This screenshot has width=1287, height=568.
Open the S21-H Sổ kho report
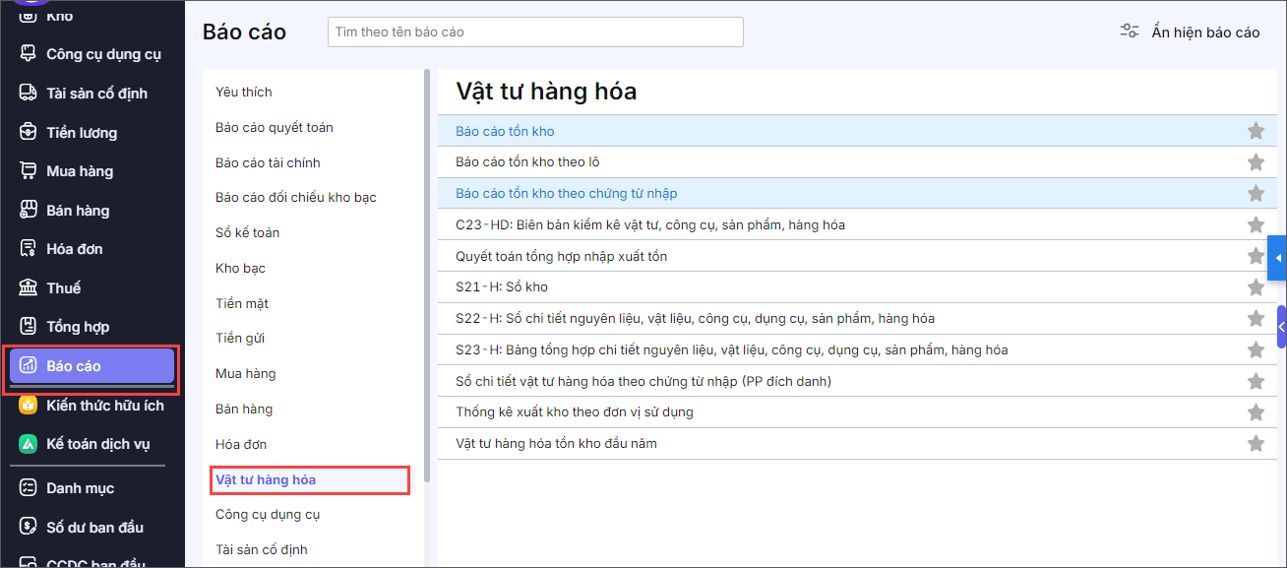[x=502, y=286]
